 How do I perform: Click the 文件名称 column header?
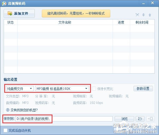click(65, 22)
